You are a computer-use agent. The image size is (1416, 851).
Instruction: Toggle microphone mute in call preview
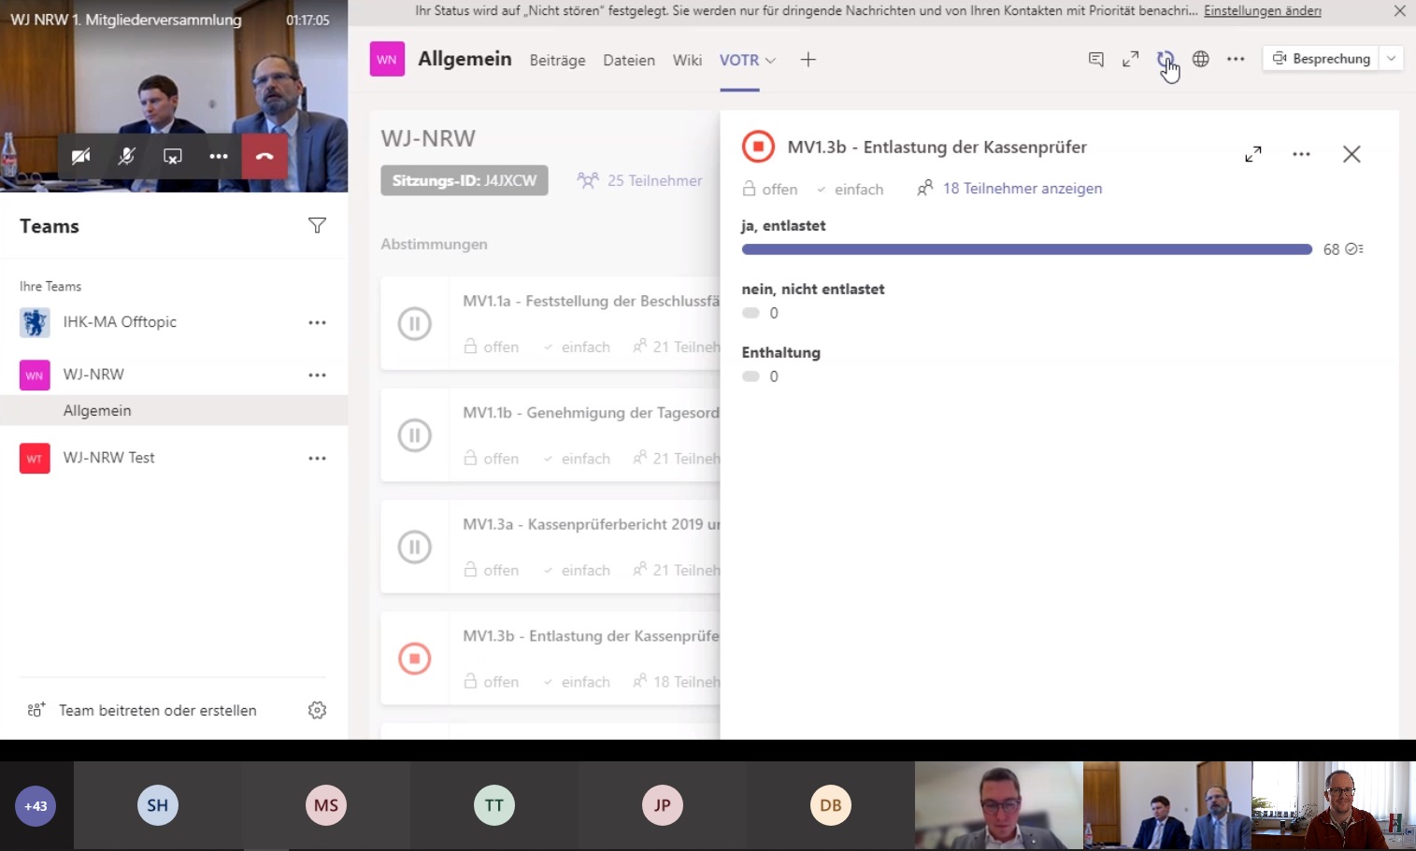click(126, 156)
